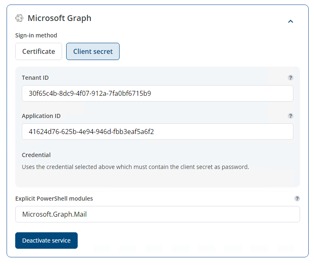Open Explicit PowerShell modules help icon
Image resolution: width=314 pixels, height=266 pixels.
[297, 199]
